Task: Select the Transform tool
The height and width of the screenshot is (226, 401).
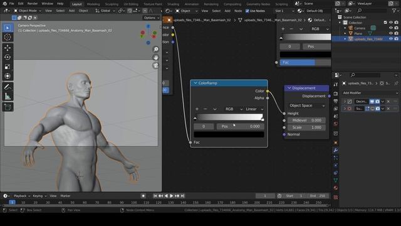Action: (8, 76)
